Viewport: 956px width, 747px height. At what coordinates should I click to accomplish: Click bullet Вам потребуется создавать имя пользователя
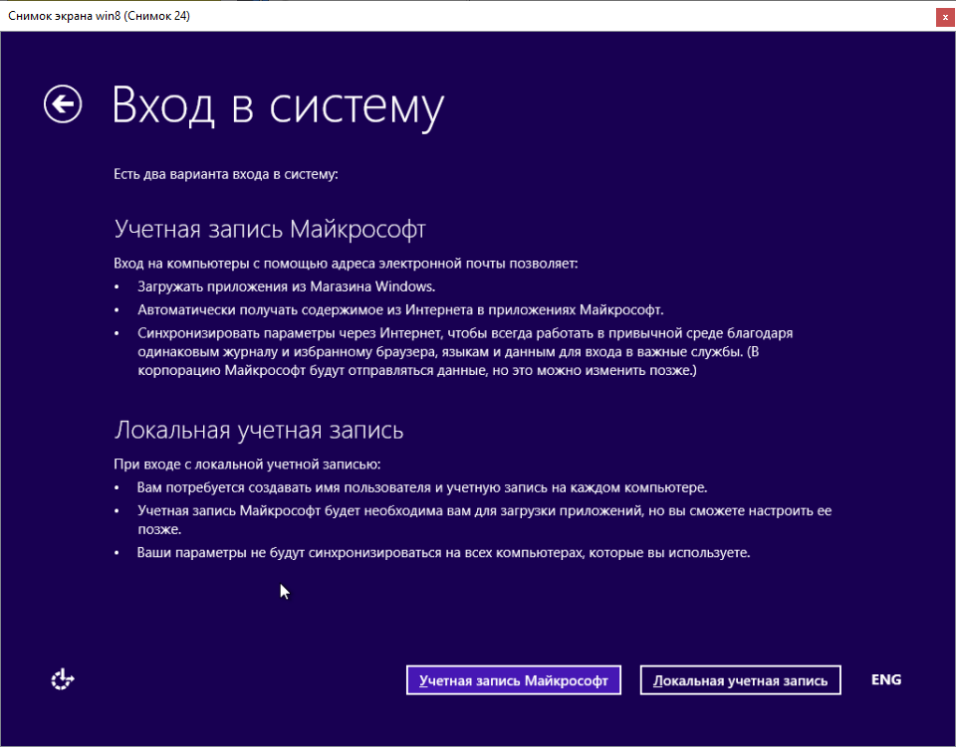click(x=422, y=487)
